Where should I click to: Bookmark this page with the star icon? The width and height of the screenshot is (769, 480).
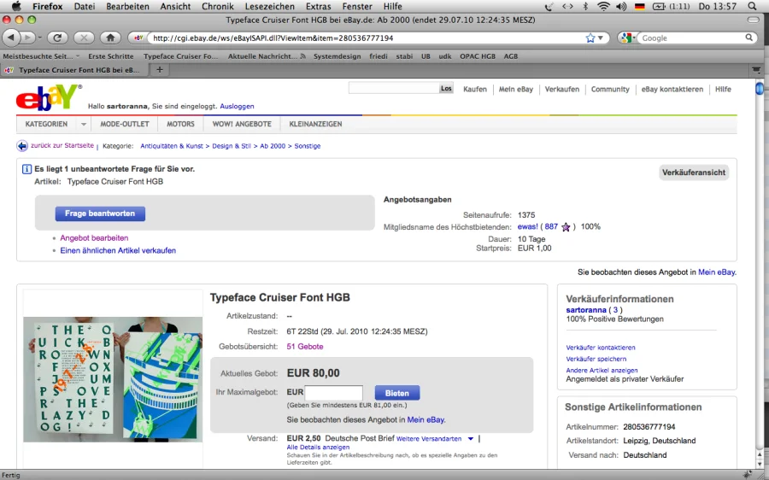(590, 38)
